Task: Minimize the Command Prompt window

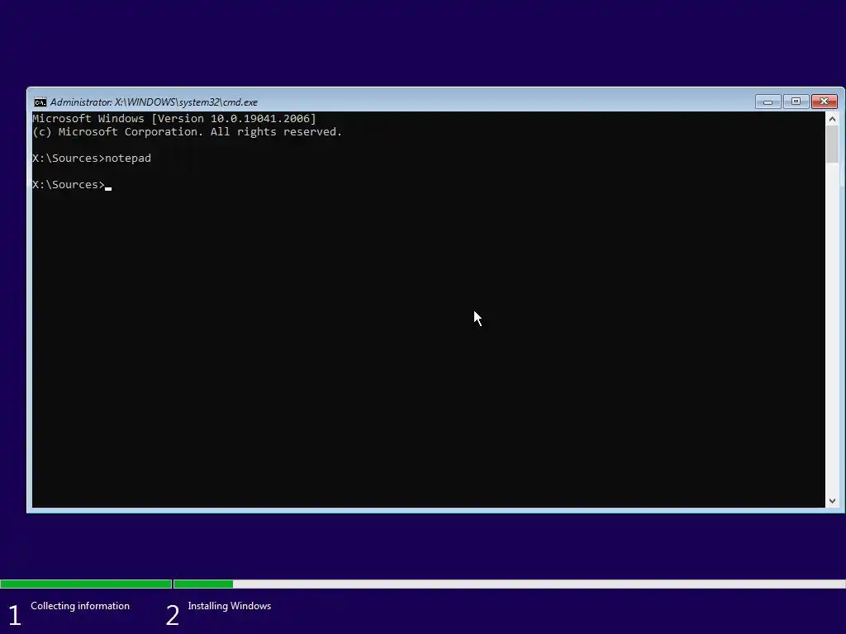Action: tap(768, 102)
